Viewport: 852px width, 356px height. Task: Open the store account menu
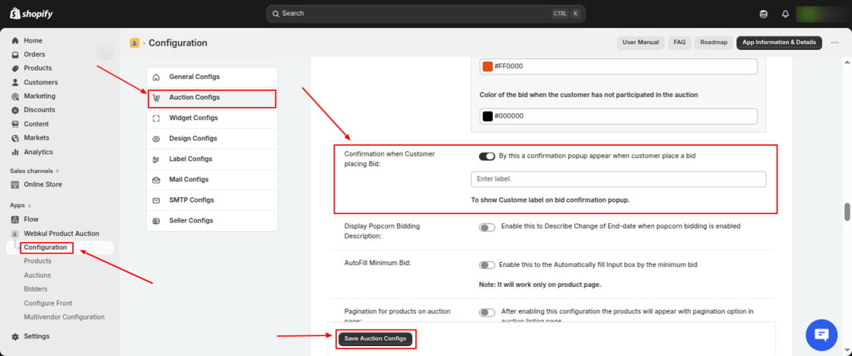[821, 14]
